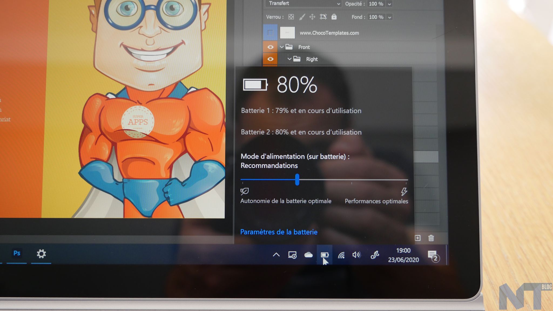Click the lock position move icon
Screen dimensions: 553x311
pos(312,17)
